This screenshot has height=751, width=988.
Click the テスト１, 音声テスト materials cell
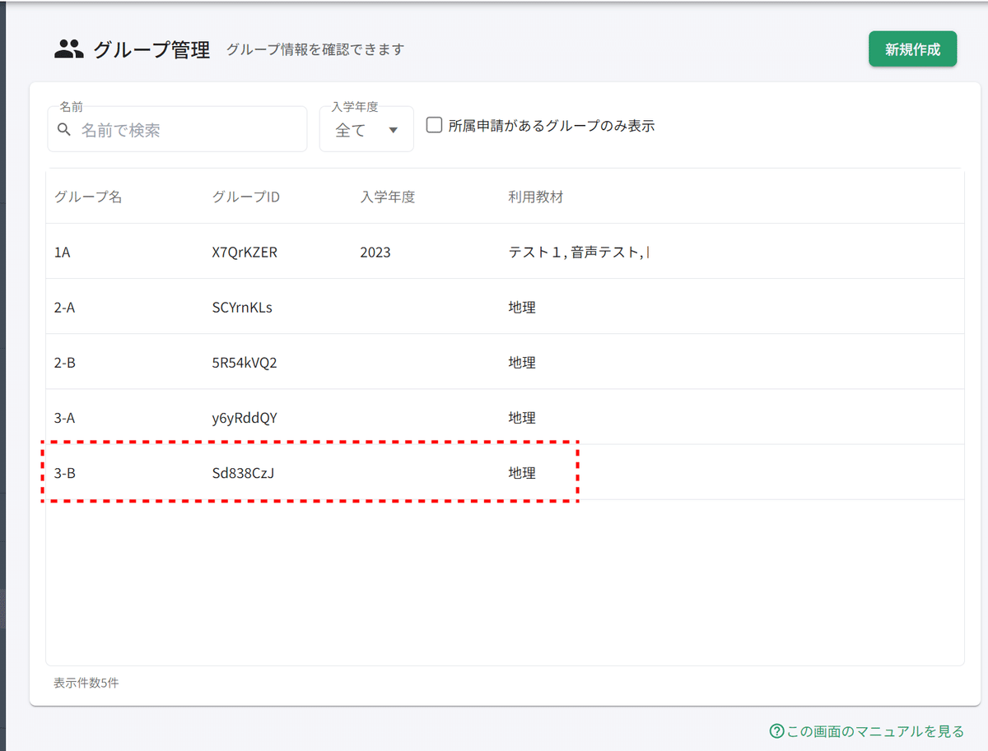pyautogui.click(x=579, y=253)
